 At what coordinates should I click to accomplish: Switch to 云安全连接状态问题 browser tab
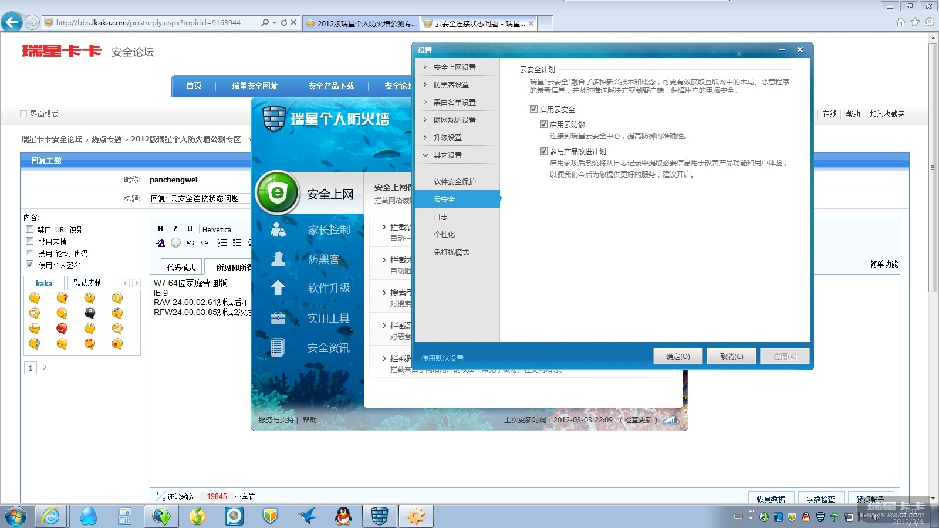(x=479, y=23)
